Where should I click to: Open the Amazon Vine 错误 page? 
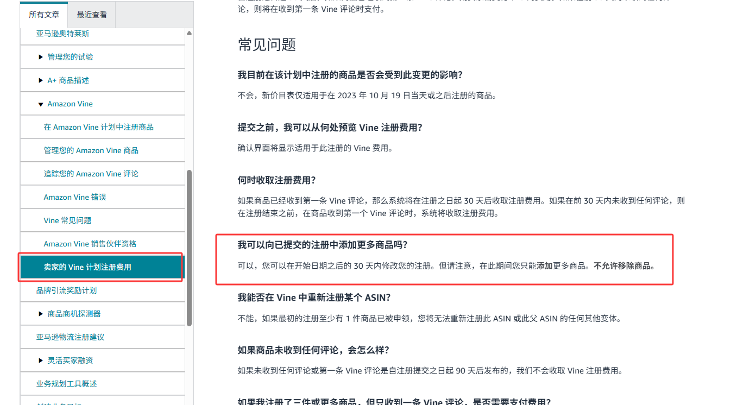click(x=74, y=197)
